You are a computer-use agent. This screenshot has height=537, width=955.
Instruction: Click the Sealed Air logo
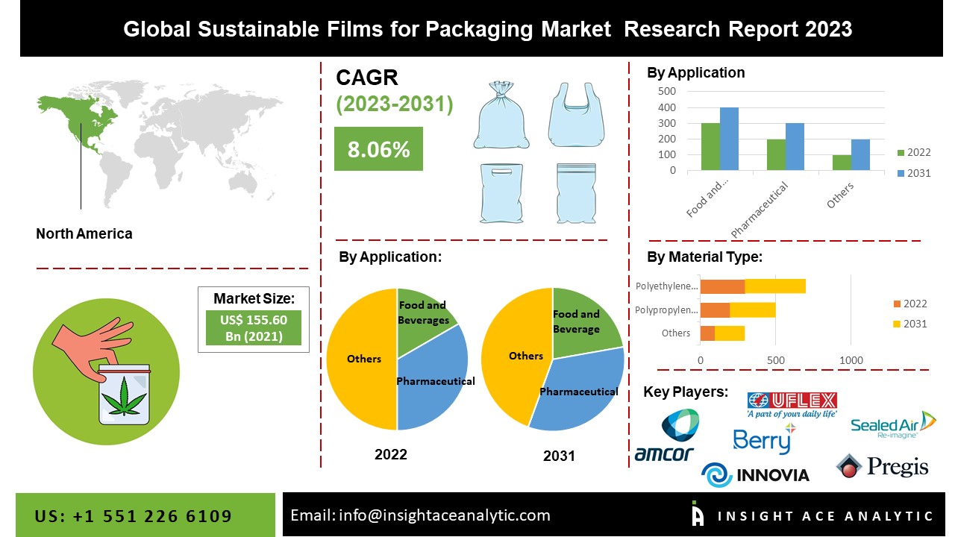pyautogui.click(x=893, y=424)
